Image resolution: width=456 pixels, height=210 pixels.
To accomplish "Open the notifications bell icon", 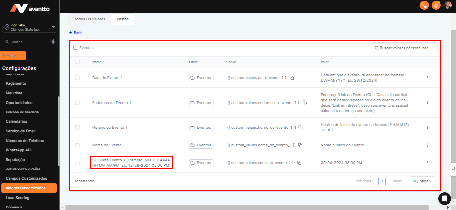I will (x=436, y=5).
